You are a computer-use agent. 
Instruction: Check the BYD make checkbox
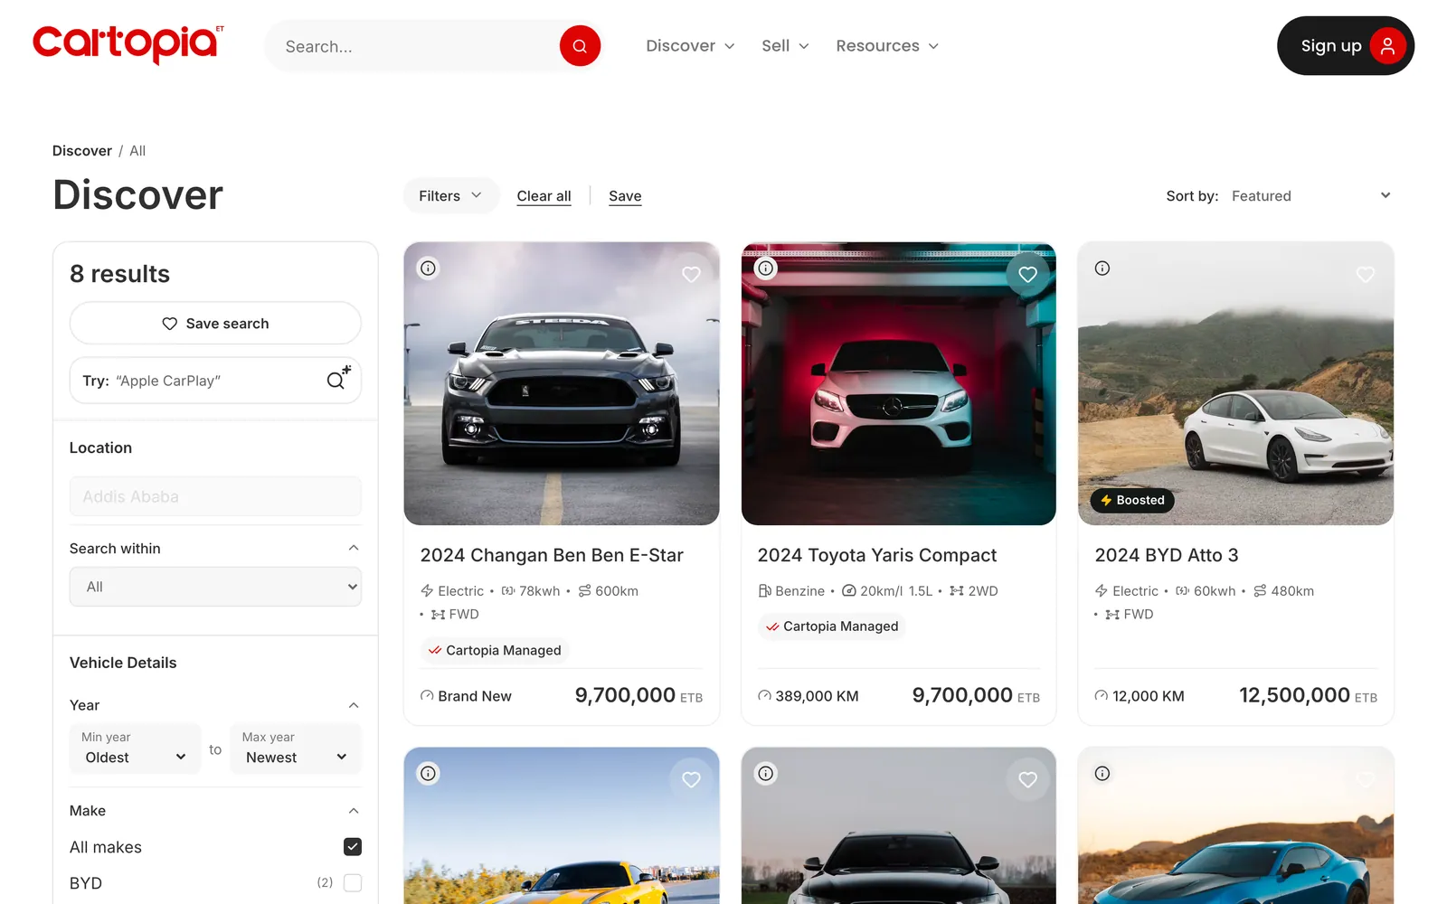353,883
